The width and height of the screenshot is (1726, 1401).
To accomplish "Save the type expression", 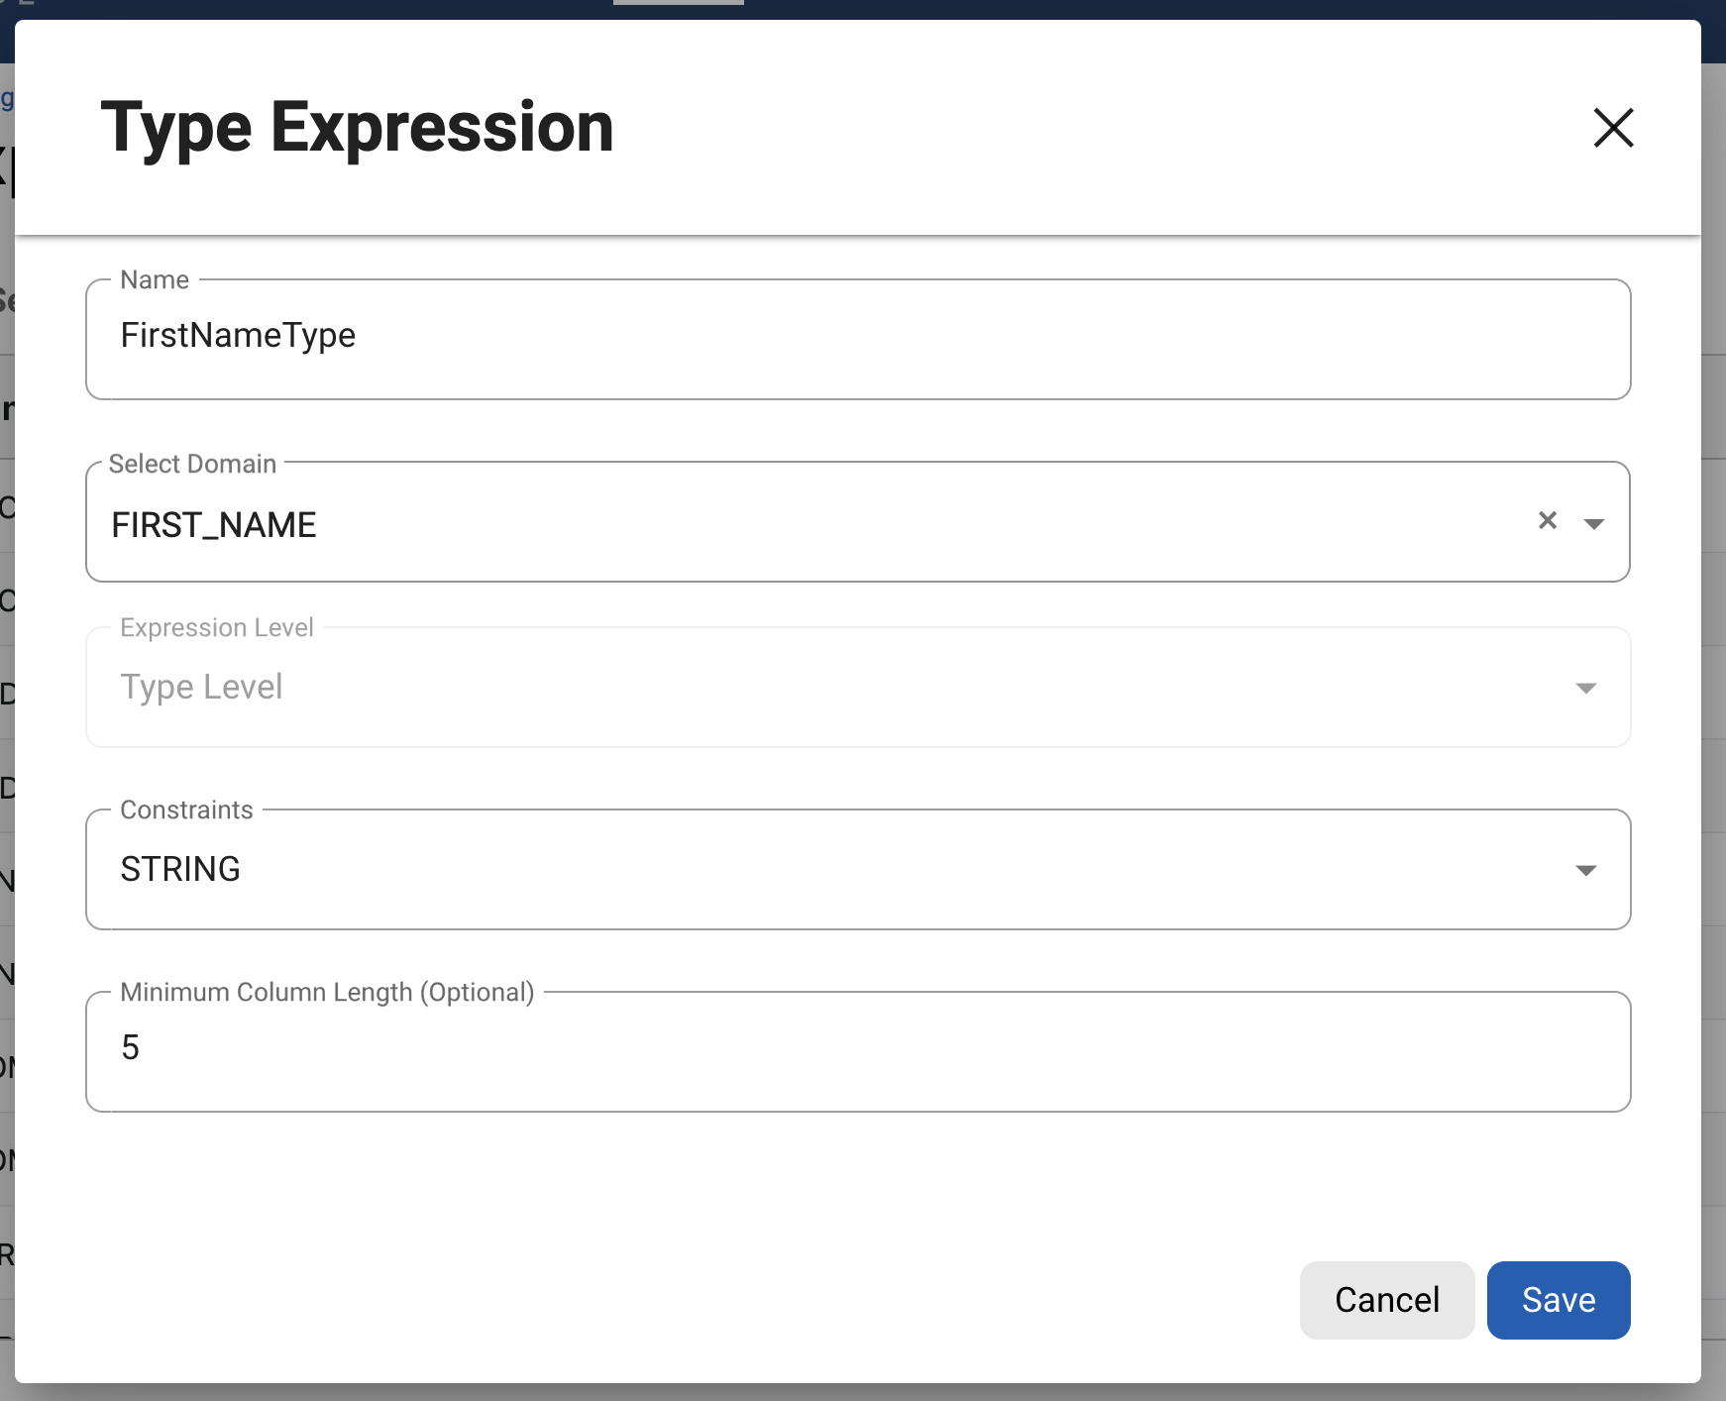I will (x=1558, y=1300).
